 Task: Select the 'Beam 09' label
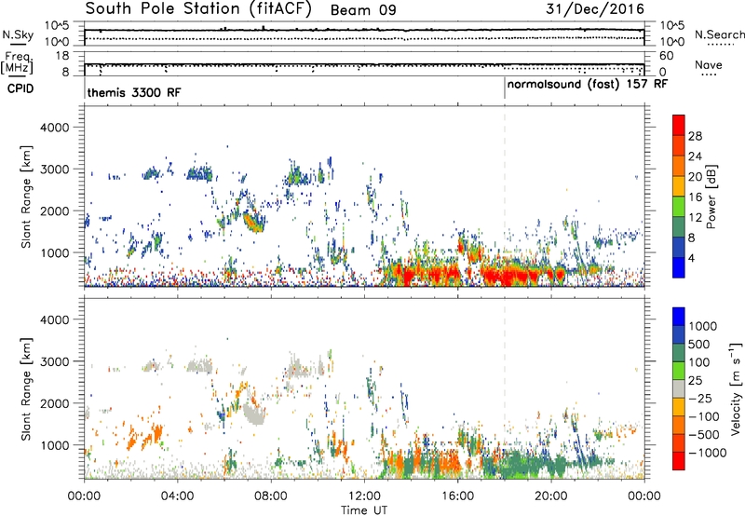363,10
